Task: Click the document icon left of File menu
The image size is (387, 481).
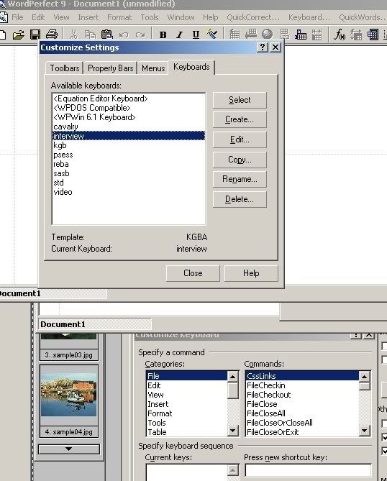Action: 4,17
